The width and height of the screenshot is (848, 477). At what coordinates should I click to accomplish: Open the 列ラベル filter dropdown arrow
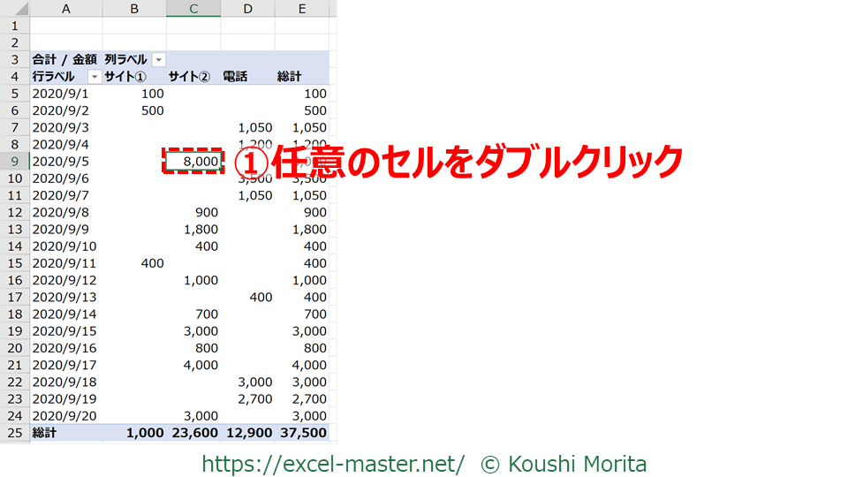(x=159, y=59)
